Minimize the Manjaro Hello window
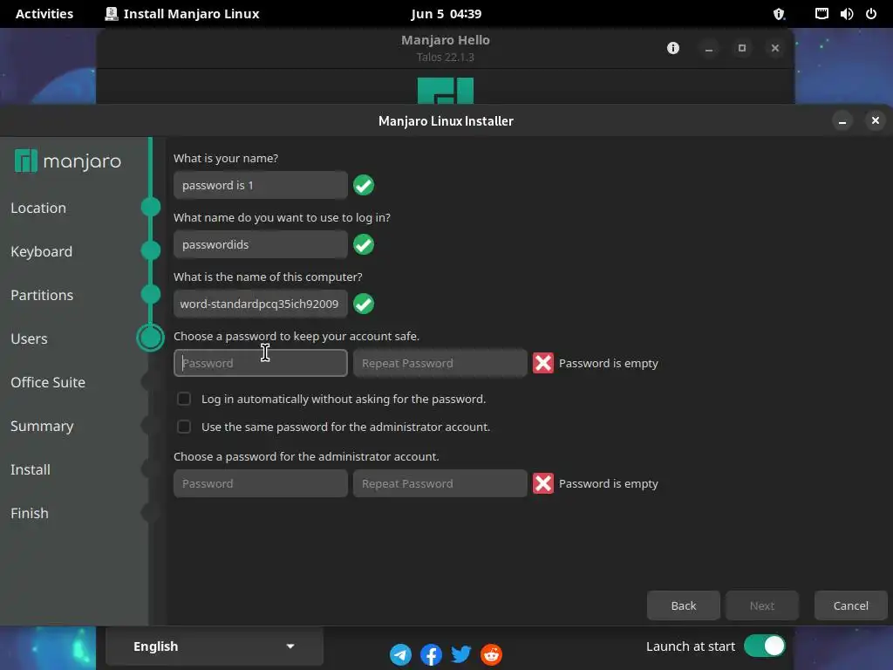The image size is (893, 670). (x=709, y=48)
